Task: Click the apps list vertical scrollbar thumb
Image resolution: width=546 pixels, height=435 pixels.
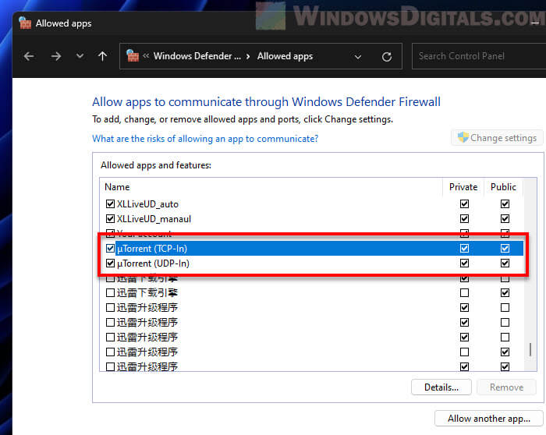Action: click(530, 349)
